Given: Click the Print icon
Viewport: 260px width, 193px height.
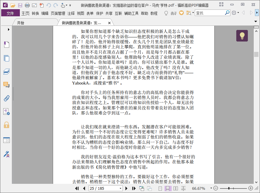Looking at the screenshot, I should [x=27, y=5].
